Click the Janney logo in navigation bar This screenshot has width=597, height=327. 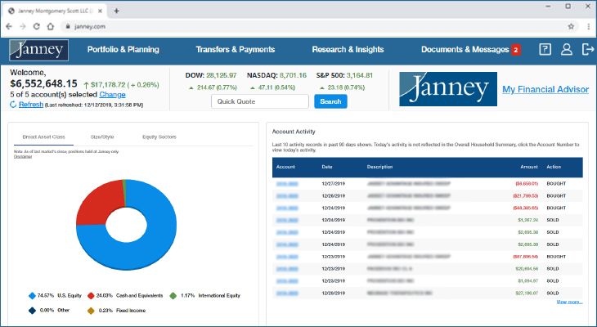click(x=38, y=50)
